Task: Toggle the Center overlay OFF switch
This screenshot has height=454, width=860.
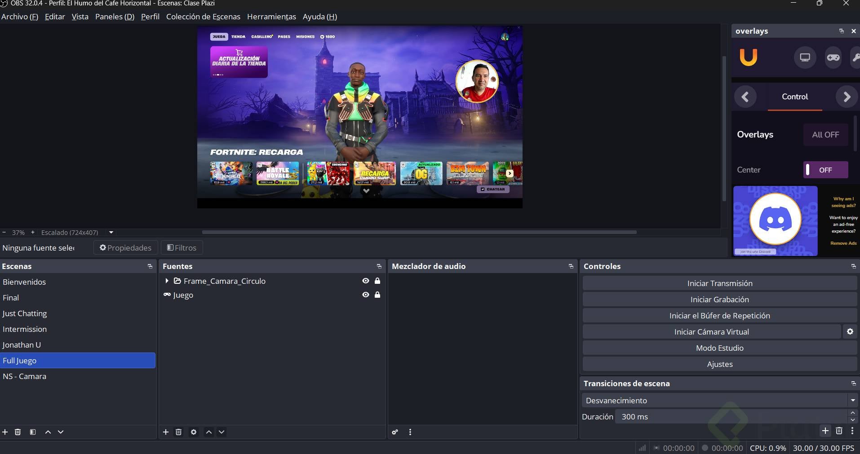Action: pos(826,170)
